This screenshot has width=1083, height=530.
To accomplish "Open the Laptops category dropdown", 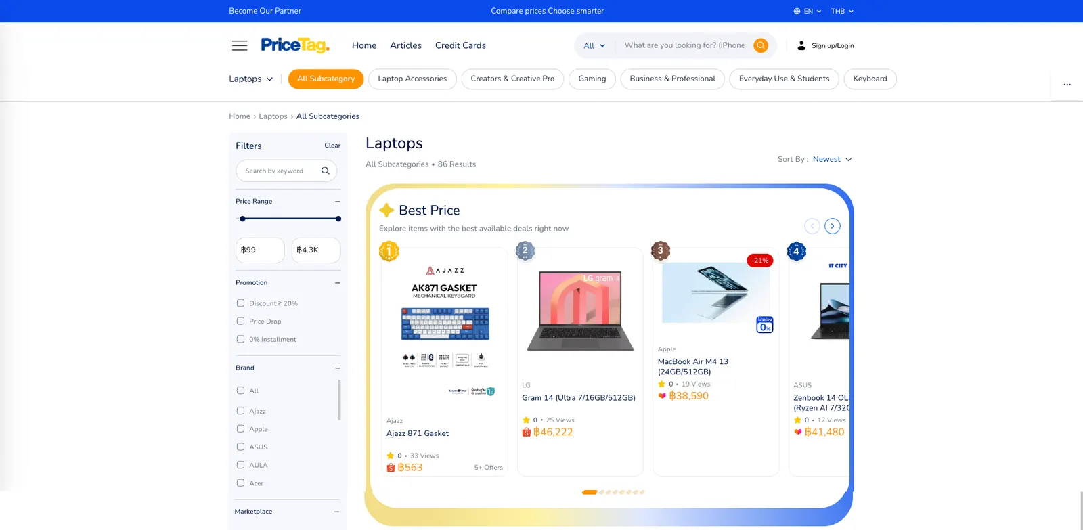I will click(251, 79).
